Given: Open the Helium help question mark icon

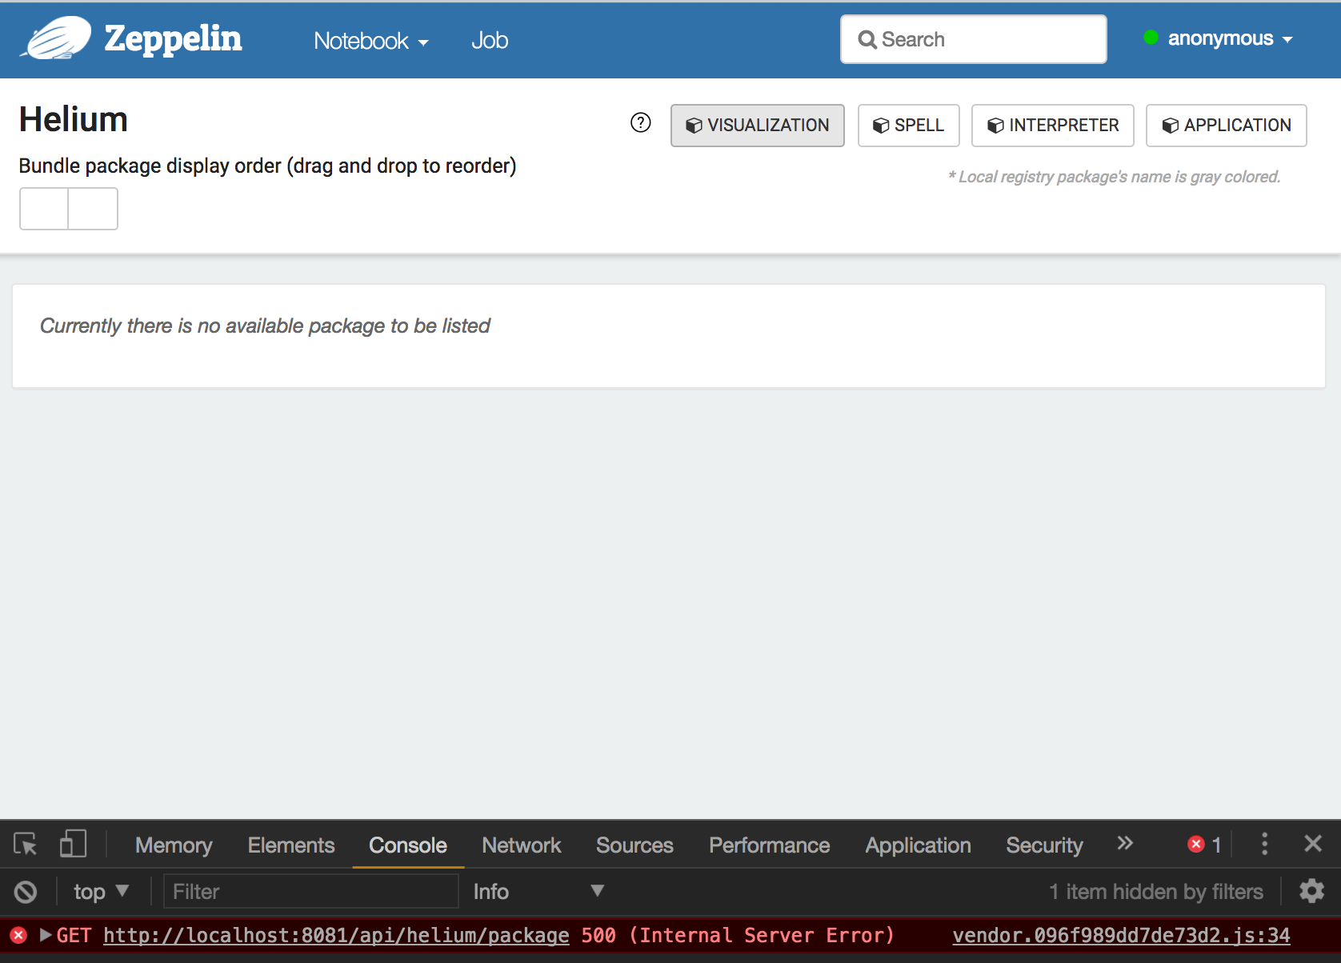Looking at the screenshot, I should tap(641, 122).
